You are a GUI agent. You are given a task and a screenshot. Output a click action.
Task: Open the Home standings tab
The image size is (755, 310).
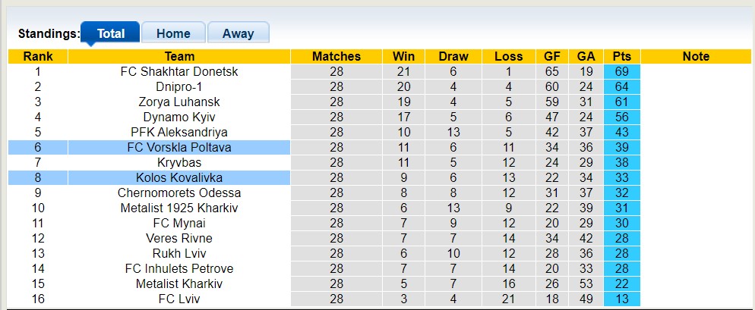pos(173,33)
